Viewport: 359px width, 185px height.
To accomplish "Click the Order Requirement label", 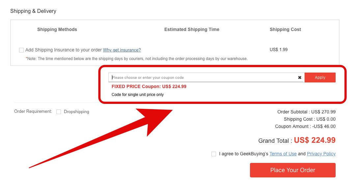I will (33, 111).
